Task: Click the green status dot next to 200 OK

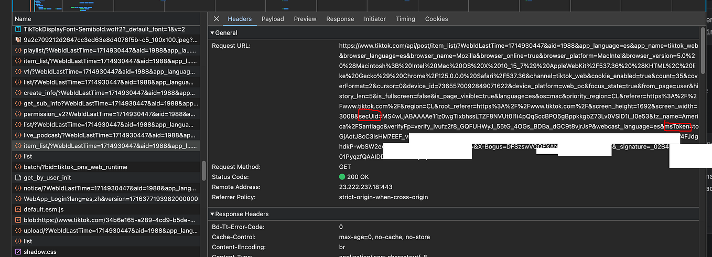Action: click(342, 177)
